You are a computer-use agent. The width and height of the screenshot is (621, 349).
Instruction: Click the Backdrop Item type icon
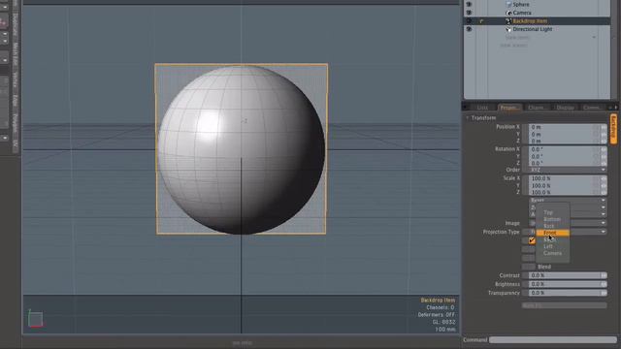tap(508, 21)
